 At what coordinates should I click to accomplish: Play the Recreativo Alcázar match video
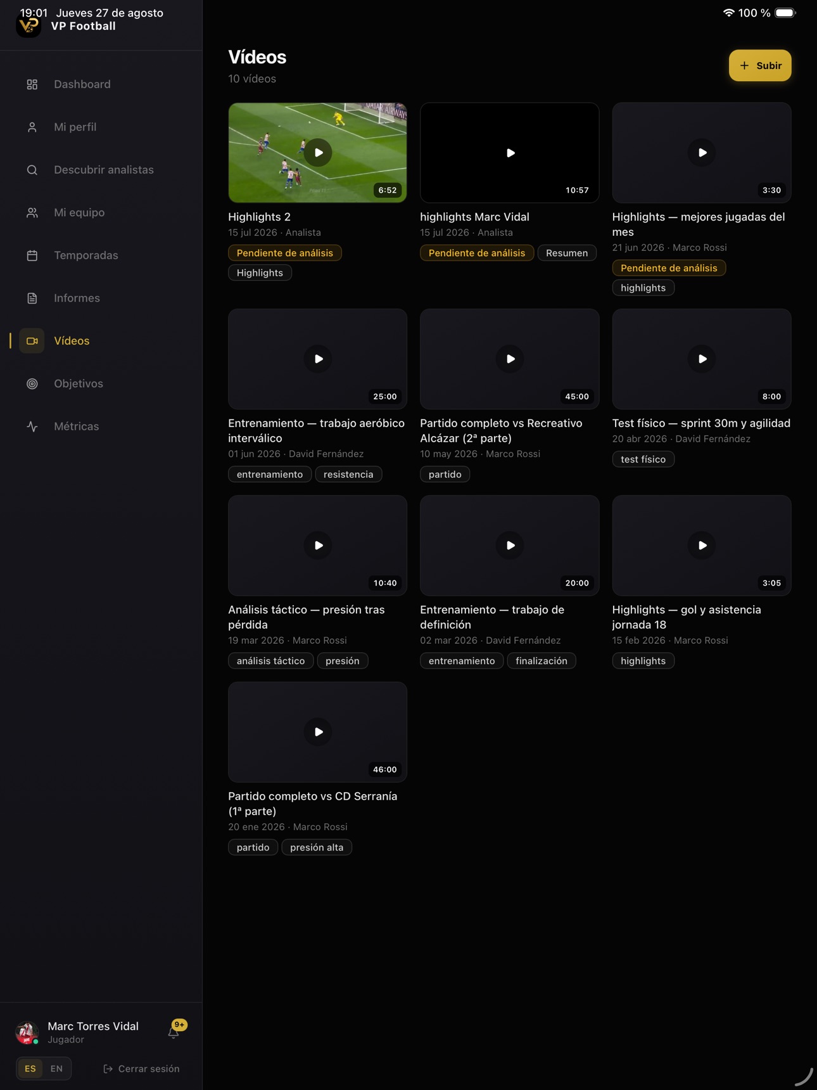[x=510, y=359]
